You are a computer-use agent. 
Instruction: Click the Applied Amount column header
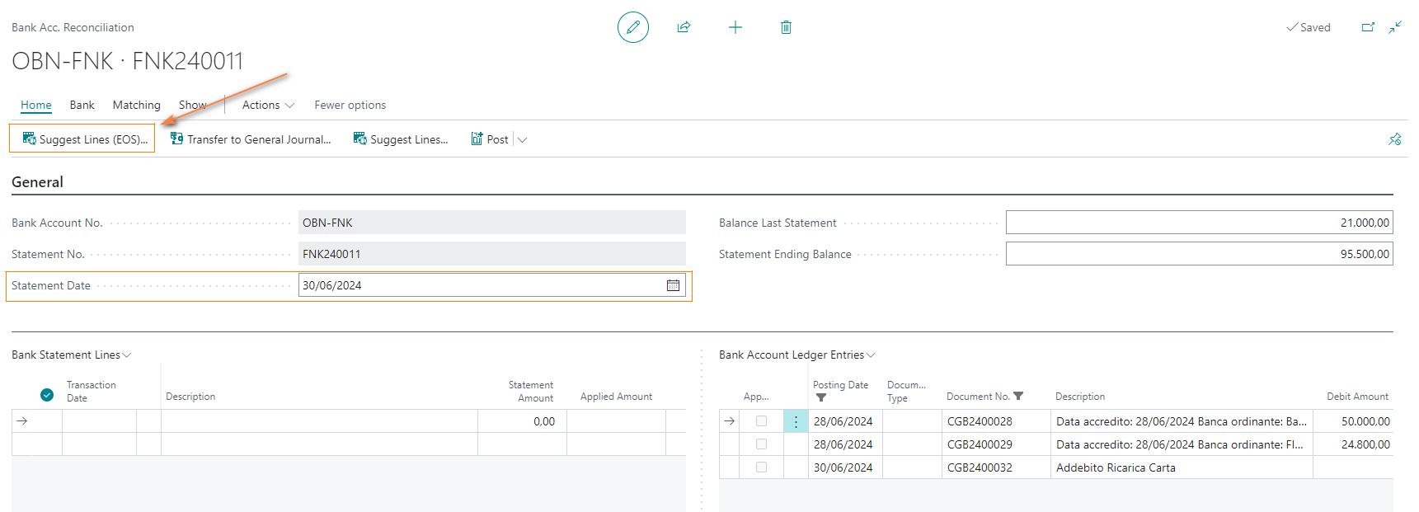(x=616, y=397)
